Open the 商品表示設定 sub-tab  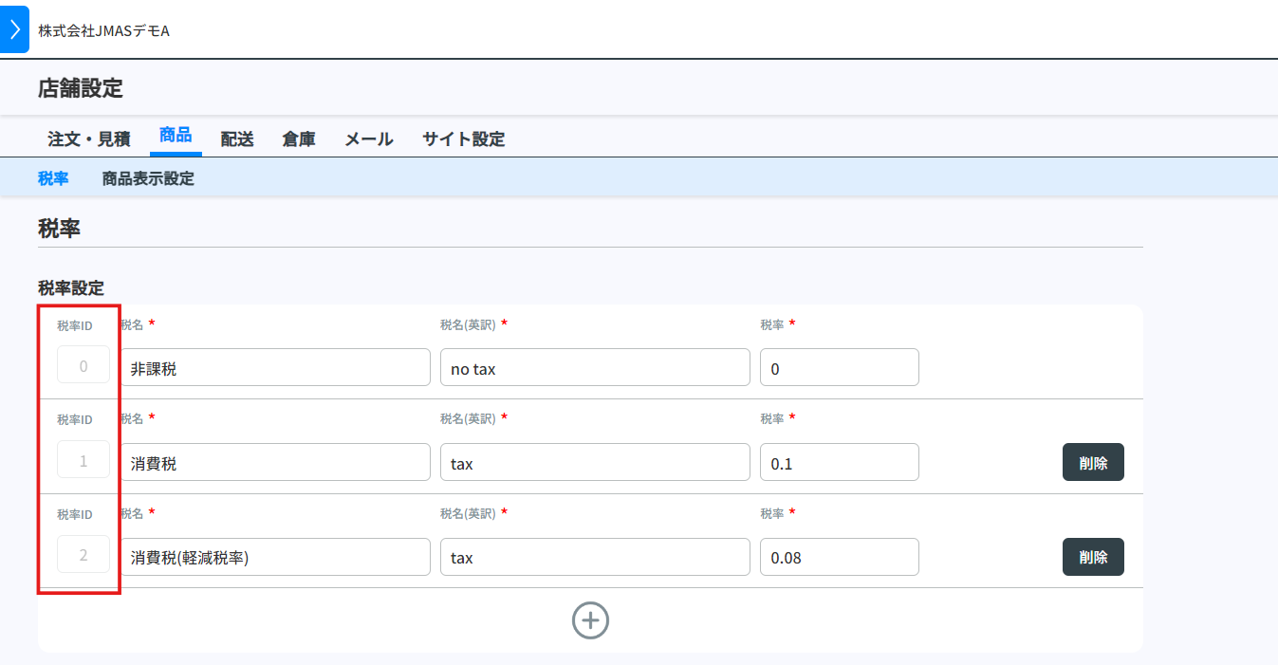[x=148, y=178]
